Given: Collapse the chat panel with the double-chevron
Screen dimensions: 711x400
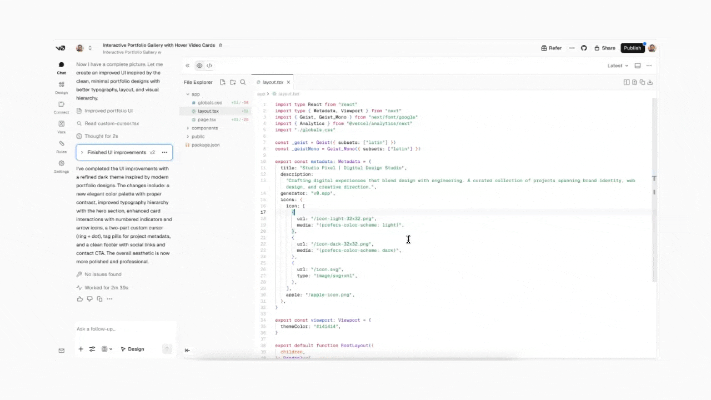Looking at the screenshot, I should pyautogui.click(x=188, y=65).
